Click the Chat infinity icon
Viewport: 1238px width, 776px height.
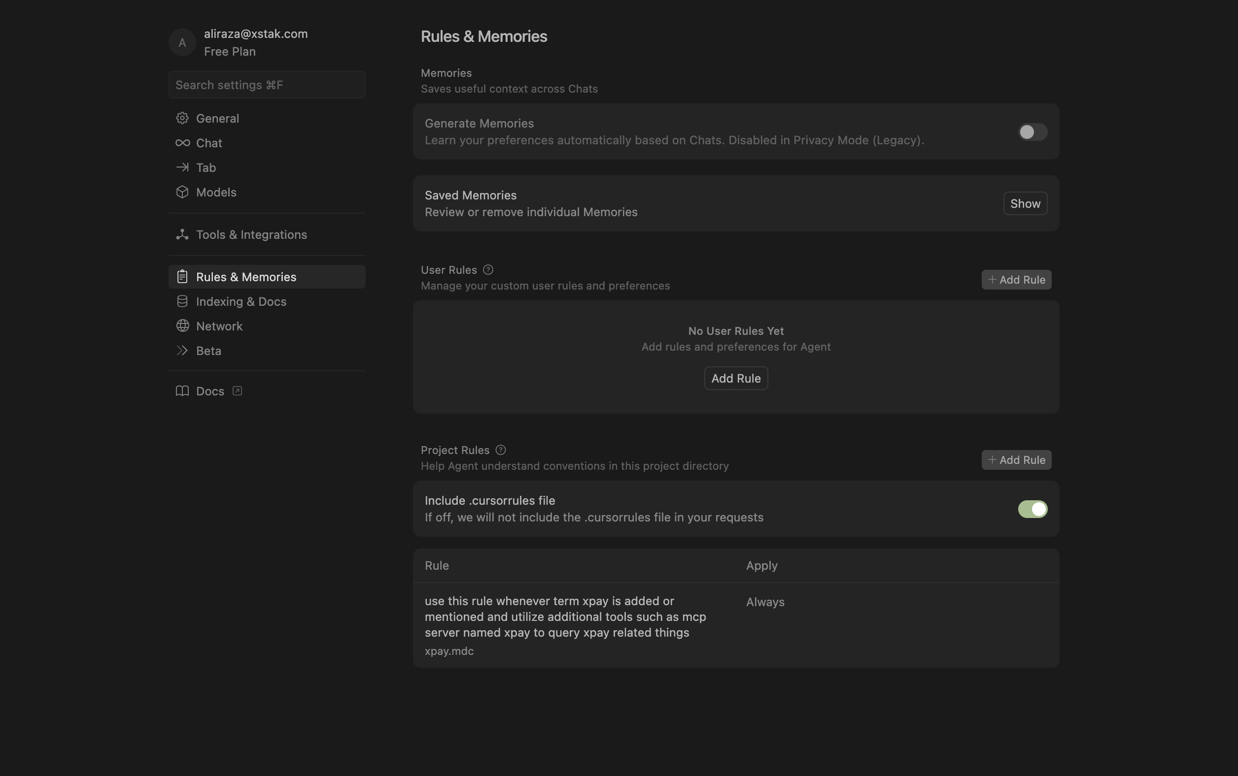point(182,143)
